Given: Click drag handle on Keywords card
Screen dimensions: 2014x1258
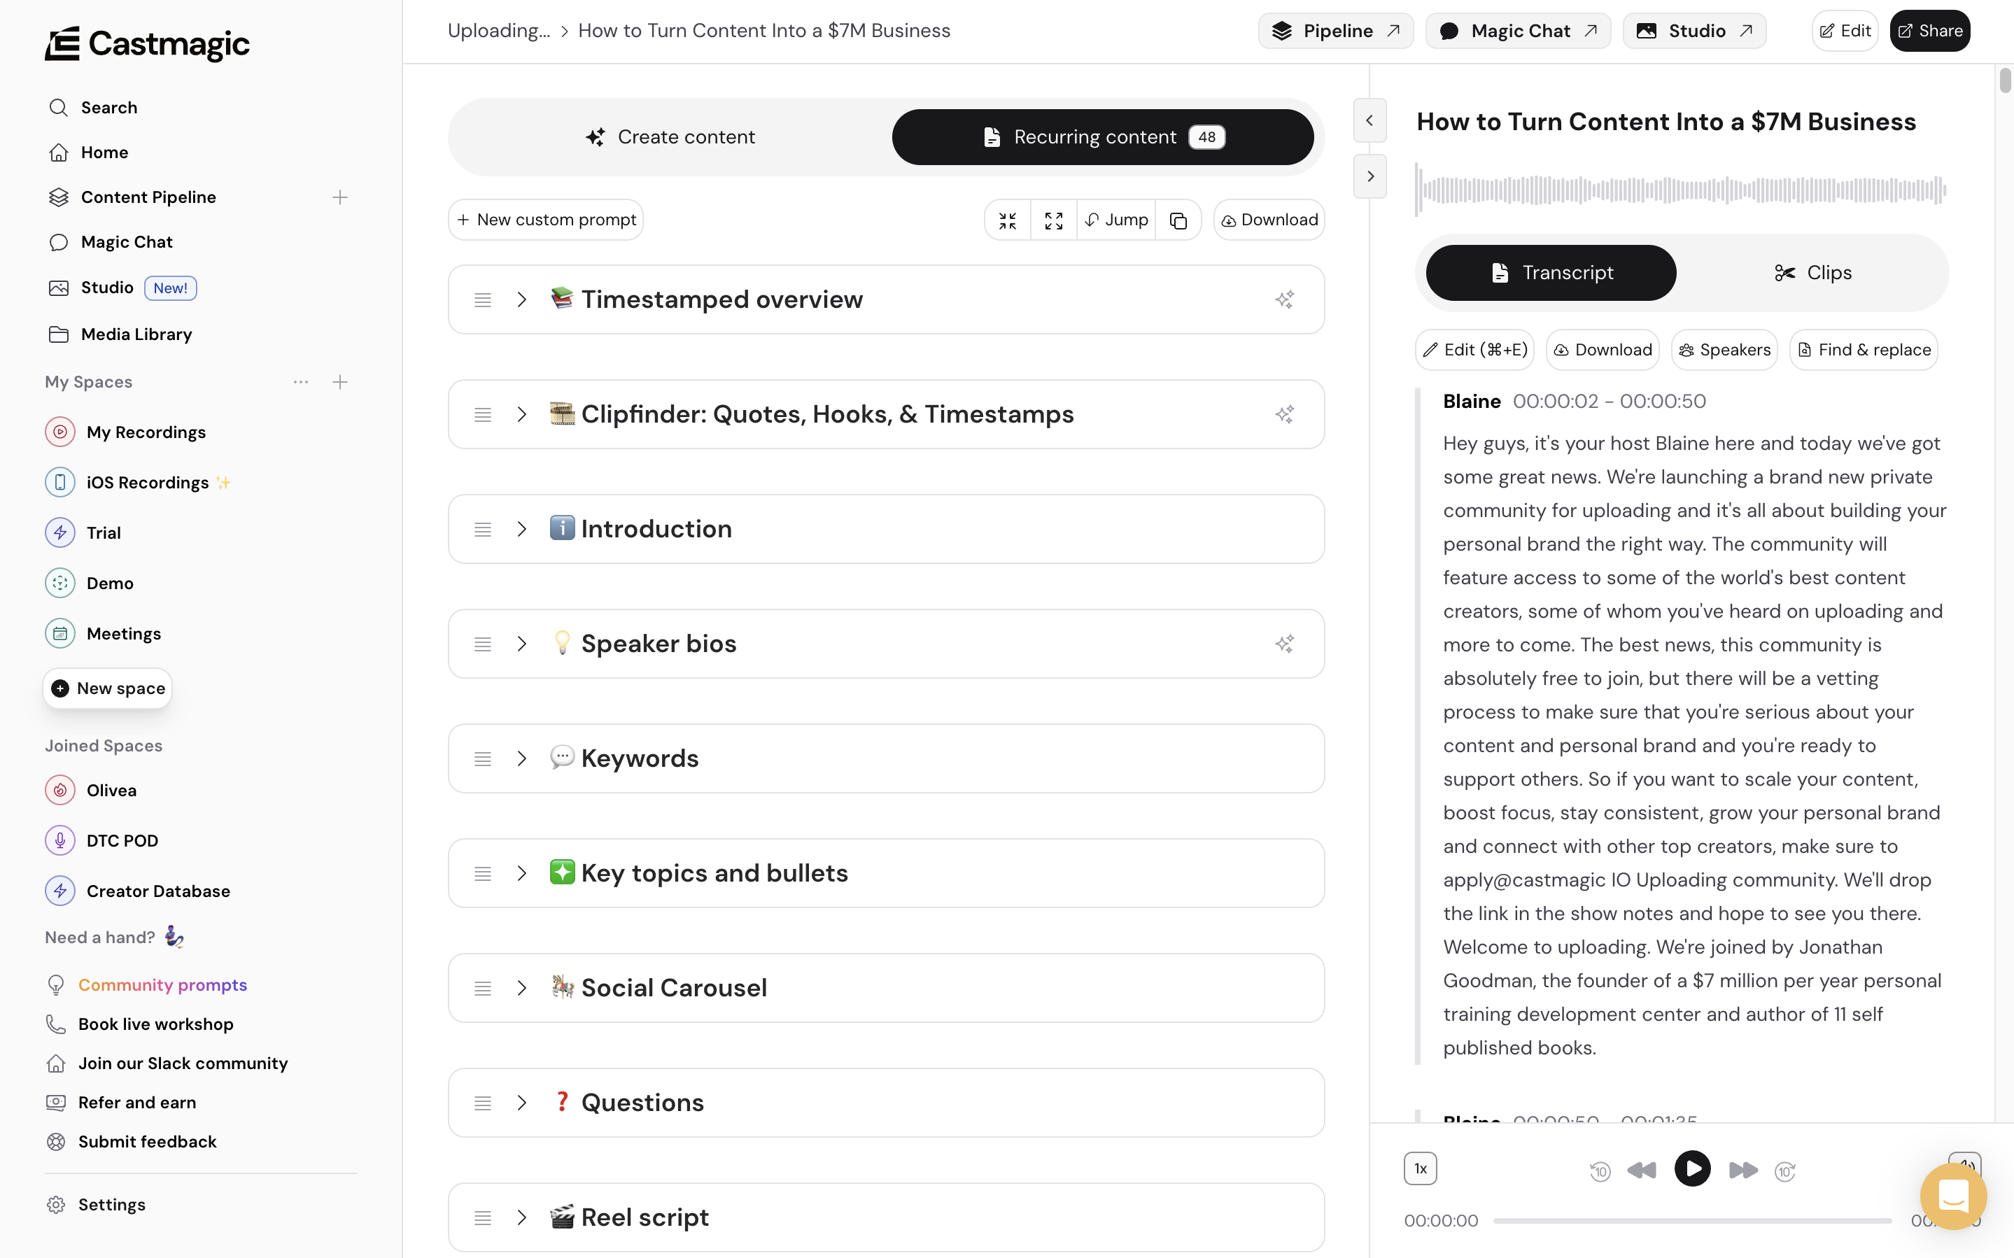Looking at the screenshot, I should 482,759.
